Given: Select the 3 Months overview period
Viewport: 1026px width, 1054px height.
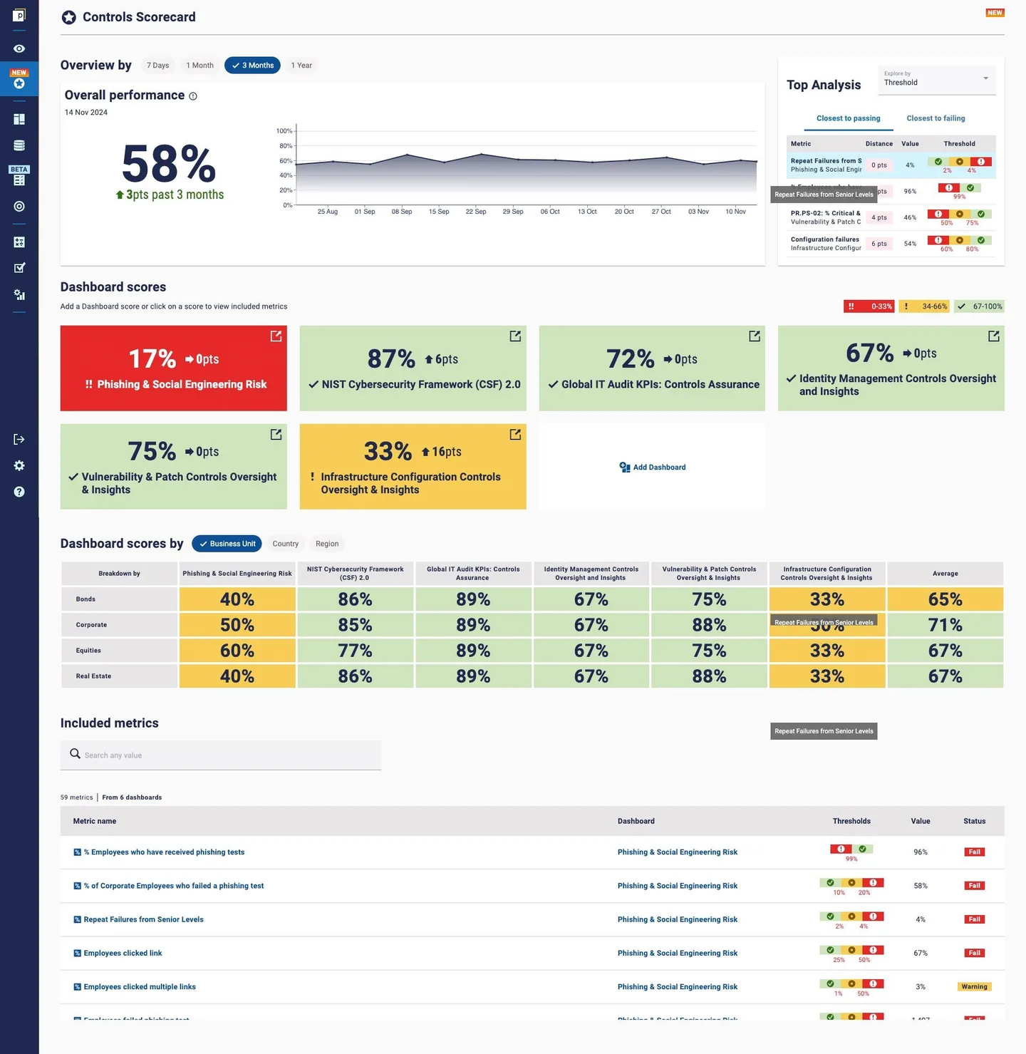Looking at the screenshot, I should (252, 66).
